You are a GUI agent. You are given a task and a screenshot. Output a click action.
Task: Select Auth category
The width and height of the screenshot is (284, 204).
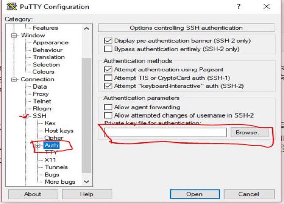pos(51,145)
